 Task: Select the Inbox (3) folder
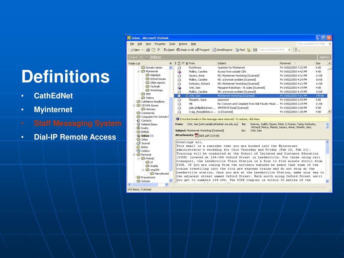tap(145, 136)
